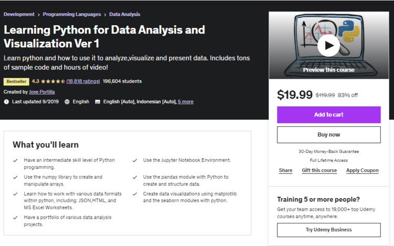394x246 pixels.
Task: Click the Buy now button
Action: (x=329, y=135)
